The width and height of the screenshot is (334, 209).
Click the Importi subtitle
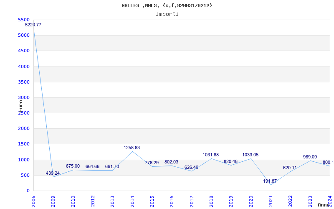tap(167, 14)
